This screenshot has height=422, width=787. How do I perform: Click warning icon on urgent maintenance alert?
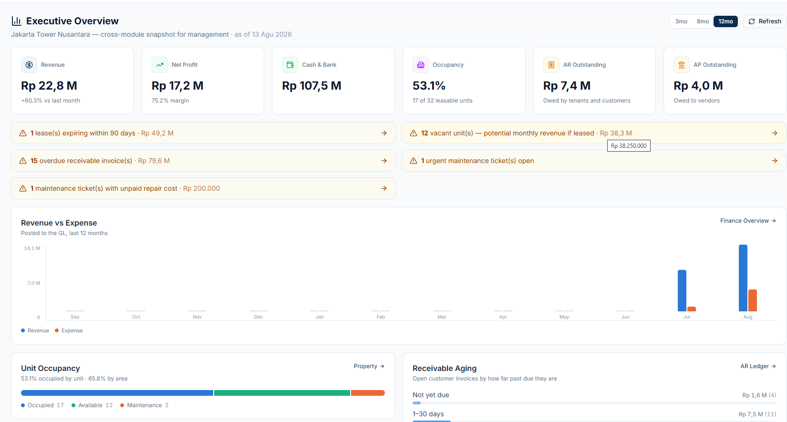414,161
